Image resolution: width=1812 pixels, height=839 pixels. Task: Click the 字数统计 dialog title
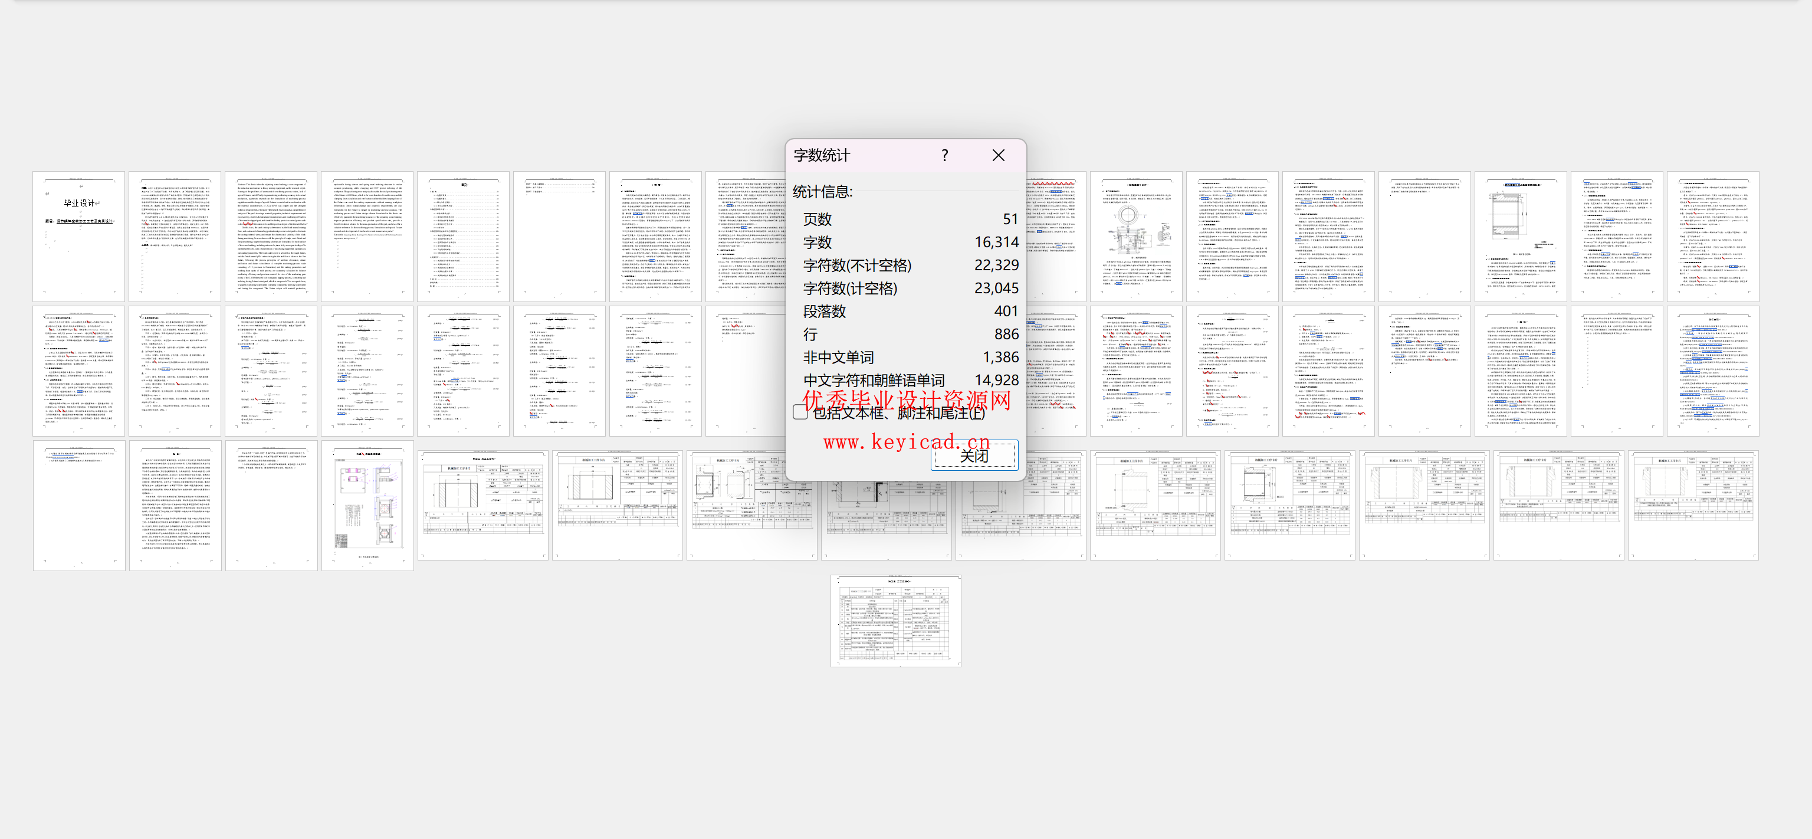click(x=822, y=156)
